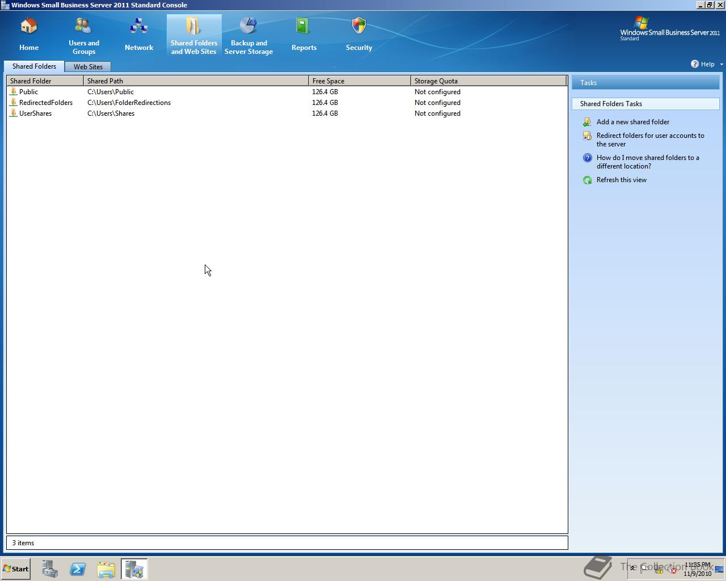Select Shared Folders and Web Sites section
The width and height of the screenshot is (726, 581).
[x=194, y=35]
